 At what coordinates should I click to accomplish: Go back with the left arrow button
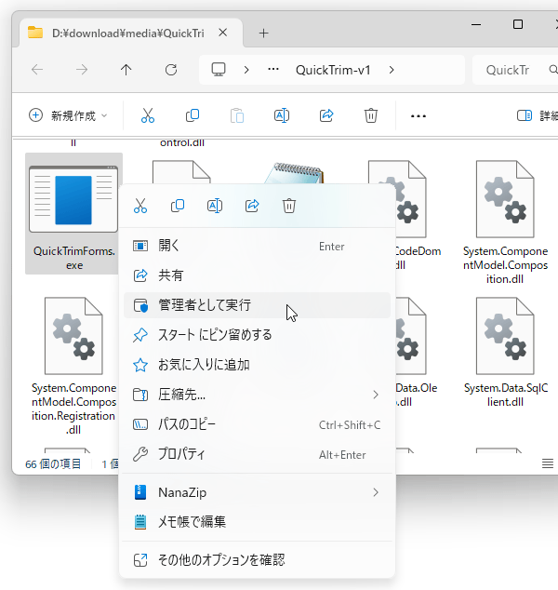(x=37, y=70)
